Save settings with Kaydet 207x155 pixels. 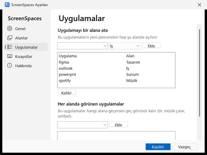coord(158,147)
